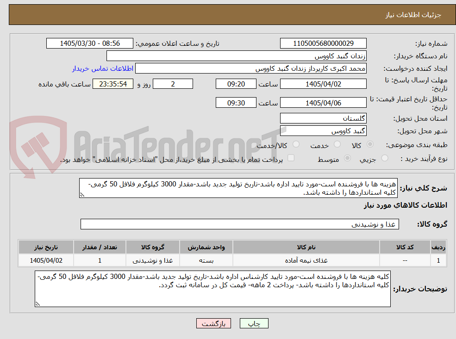The width and height of the screenshot is (456, 339).
Task: Click the quantity cell in the غذای نیمه آماده row
Action: click(x=100, y=260)
